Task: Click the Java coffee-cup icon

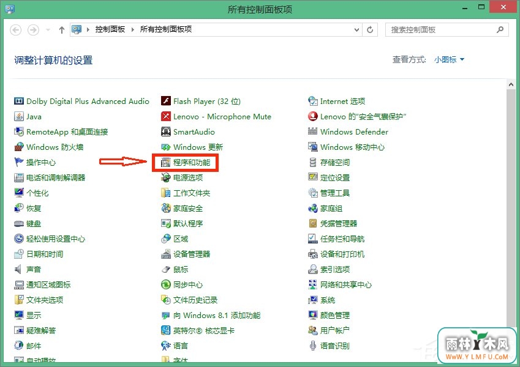Action: (19, 116)
